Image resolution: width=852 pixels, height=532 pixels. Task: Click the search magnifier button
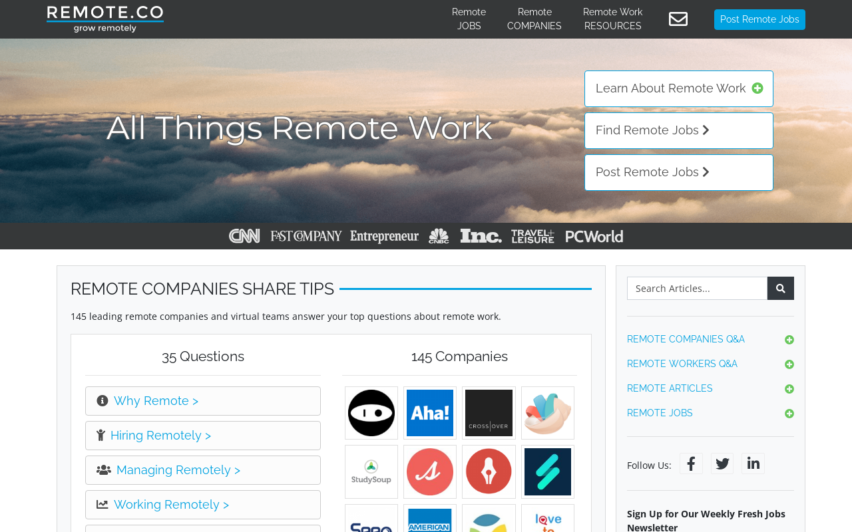(781, 288)
